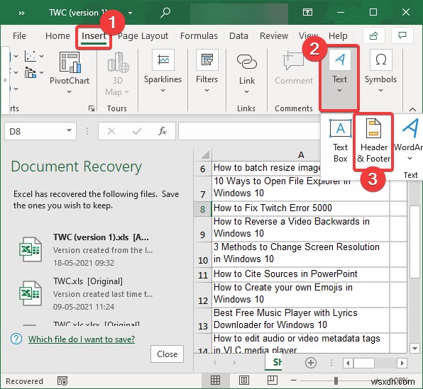Select cell 'How to Cite Sources in PowerPoint'

tap(300, 274)
